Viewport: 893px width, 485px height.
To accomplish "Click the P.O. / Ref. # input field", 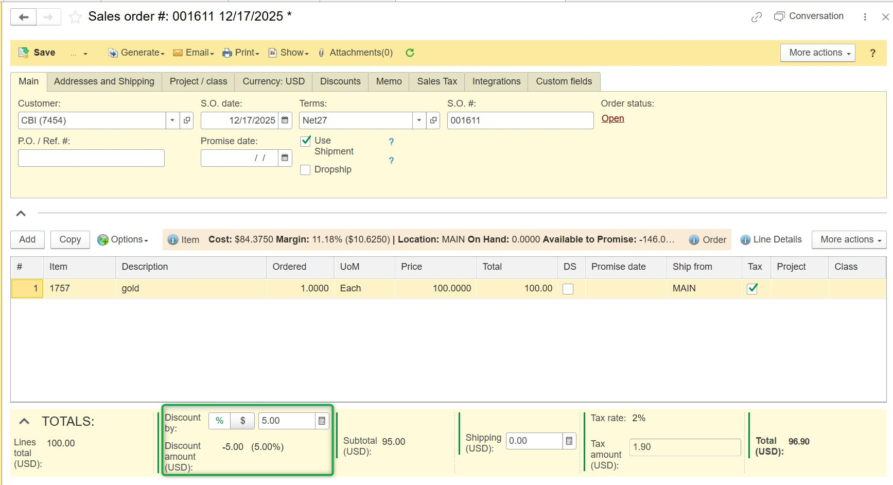I will click(x=91, y=158).
